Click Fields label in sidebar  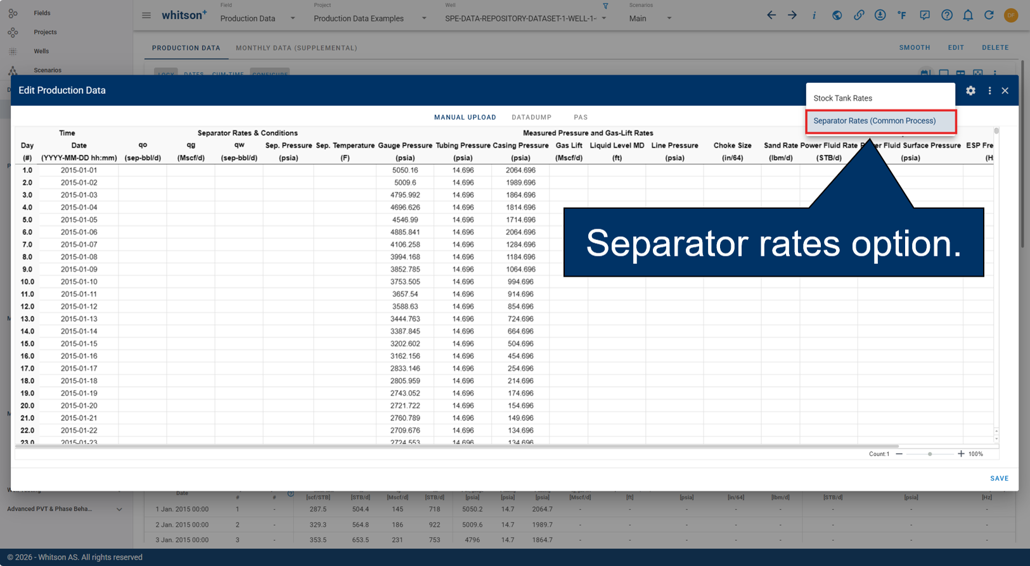[x=42, y=13]
